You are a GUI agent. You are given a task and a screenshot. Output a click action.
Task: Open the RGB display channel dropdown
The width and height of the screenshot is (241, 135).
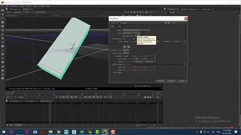point(27,12)
